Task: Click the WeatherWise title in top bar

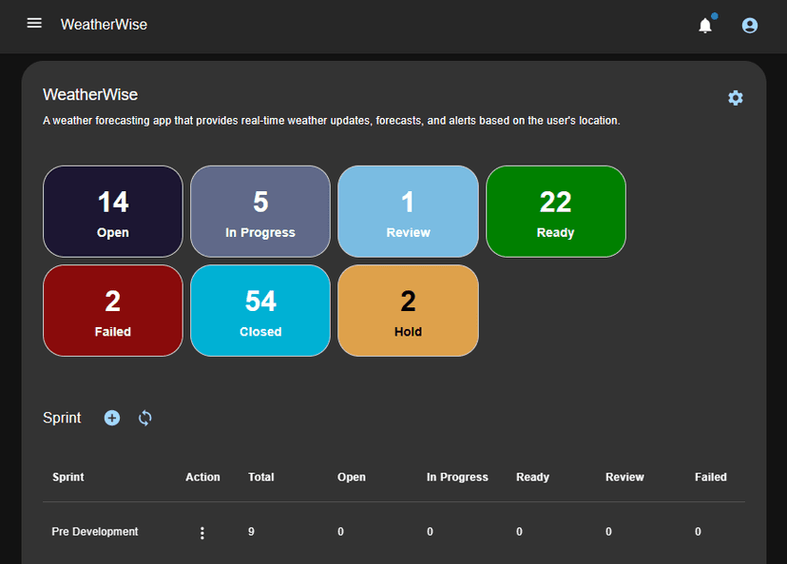Action: (x=104, y=25)
